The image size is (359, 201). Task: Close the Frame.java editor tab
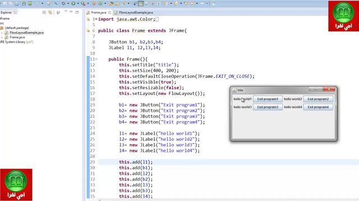click(x=110, y=12)
